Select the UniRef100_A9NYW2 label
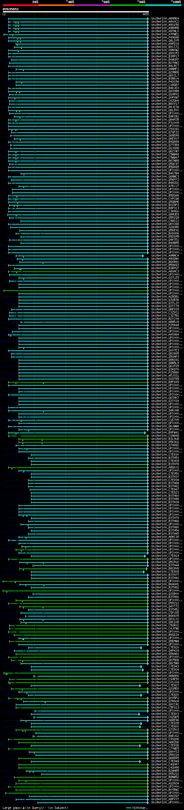 pyautogui.click(x=165, y=50)
